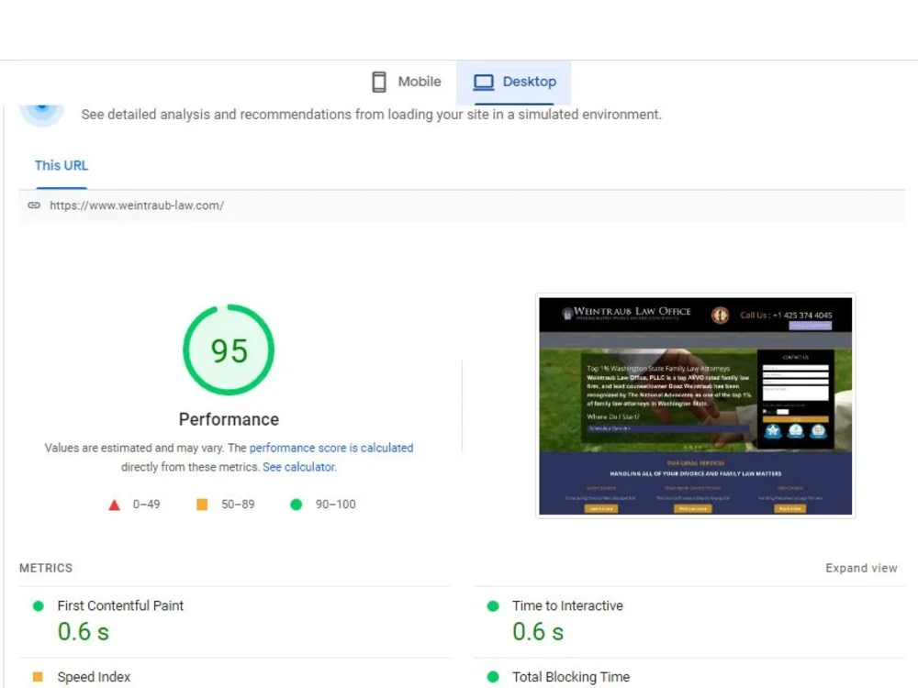
Task: Click the blue lab data circle icon
Action: pyautogui.click(x=42, y=114)
